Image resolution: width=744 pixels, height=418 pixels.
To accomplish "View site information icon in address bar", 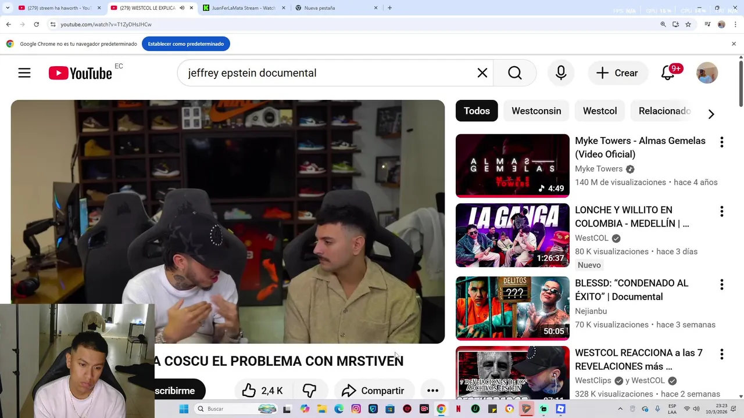I will pos(52,24).
